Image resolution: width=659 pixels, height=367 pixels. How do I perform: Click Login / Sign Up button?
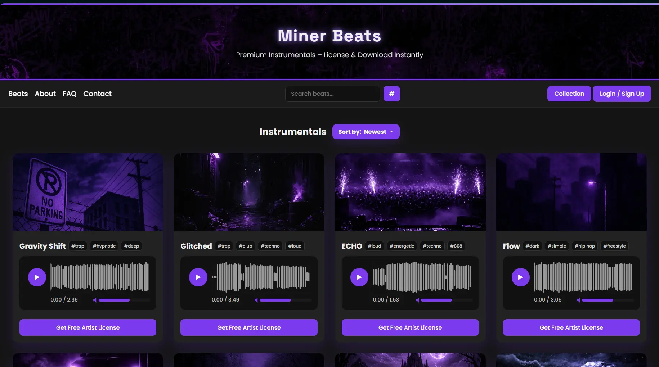622,94
